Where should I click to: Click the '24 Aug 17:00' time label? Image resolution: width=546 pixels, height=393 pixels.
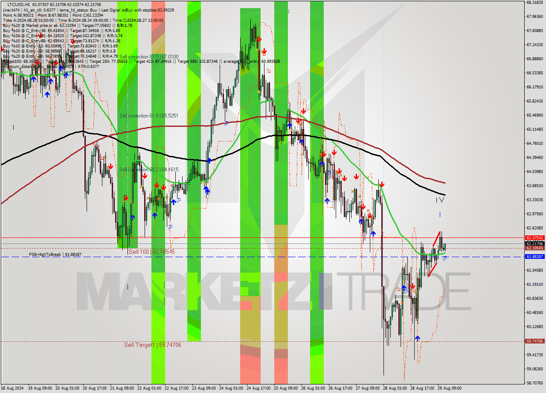tap(258, 388)
